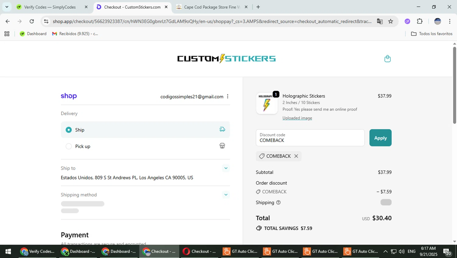Click the Shop logo
The image size is (457, 258).
[x=69, y=96]
